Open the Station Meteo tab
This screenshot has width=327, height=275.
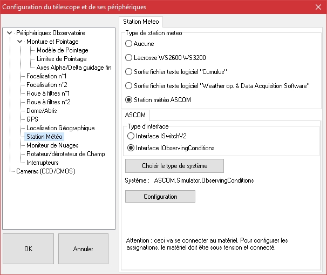141,22
